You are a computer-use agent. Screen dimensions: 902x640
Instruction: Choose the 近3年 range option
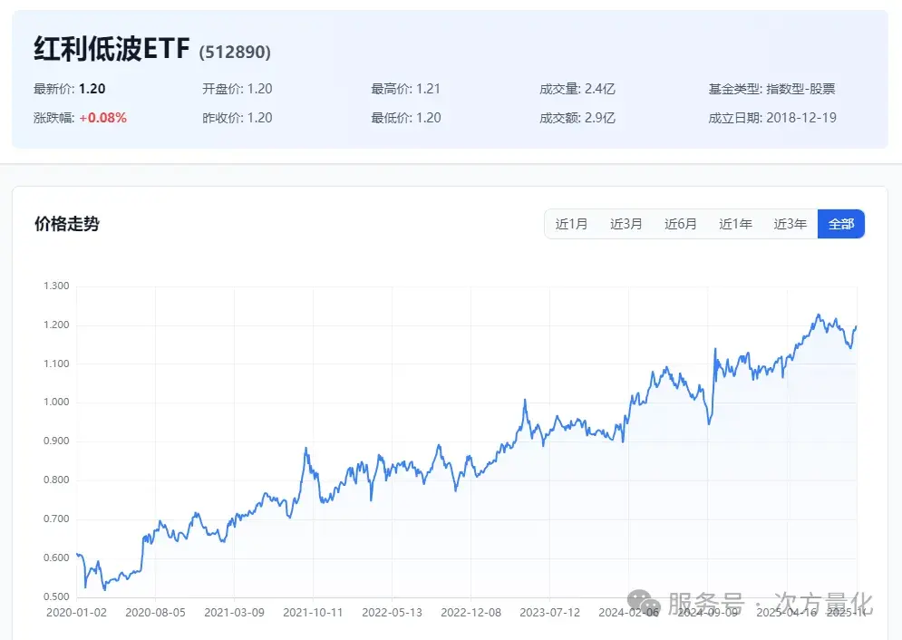coord(790,224)
